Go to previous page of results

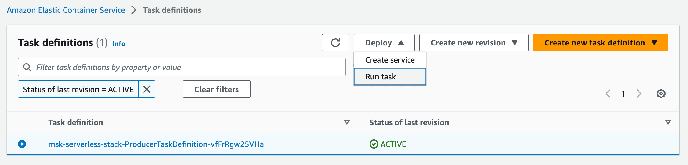point(608,93)
